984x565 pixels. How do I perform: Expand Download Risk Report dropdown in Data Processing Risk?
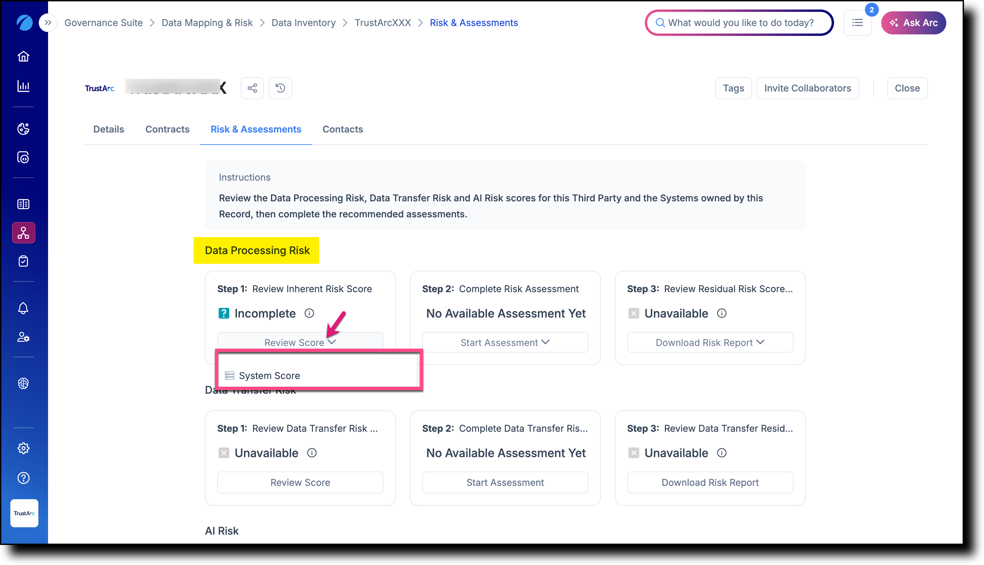[x=710, y=342]
